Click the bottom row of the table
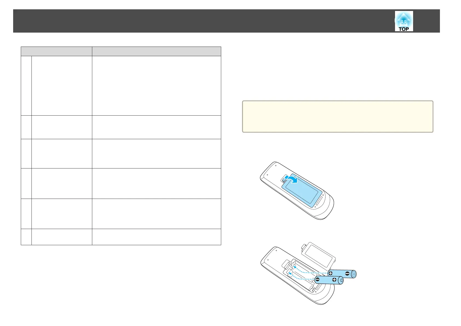Screen dimensions: 461x326 (x=121, y=237)
